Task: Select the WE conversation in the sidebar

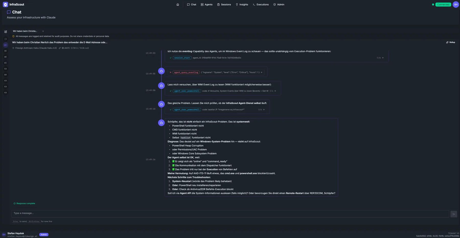Action: pos(6,57)
